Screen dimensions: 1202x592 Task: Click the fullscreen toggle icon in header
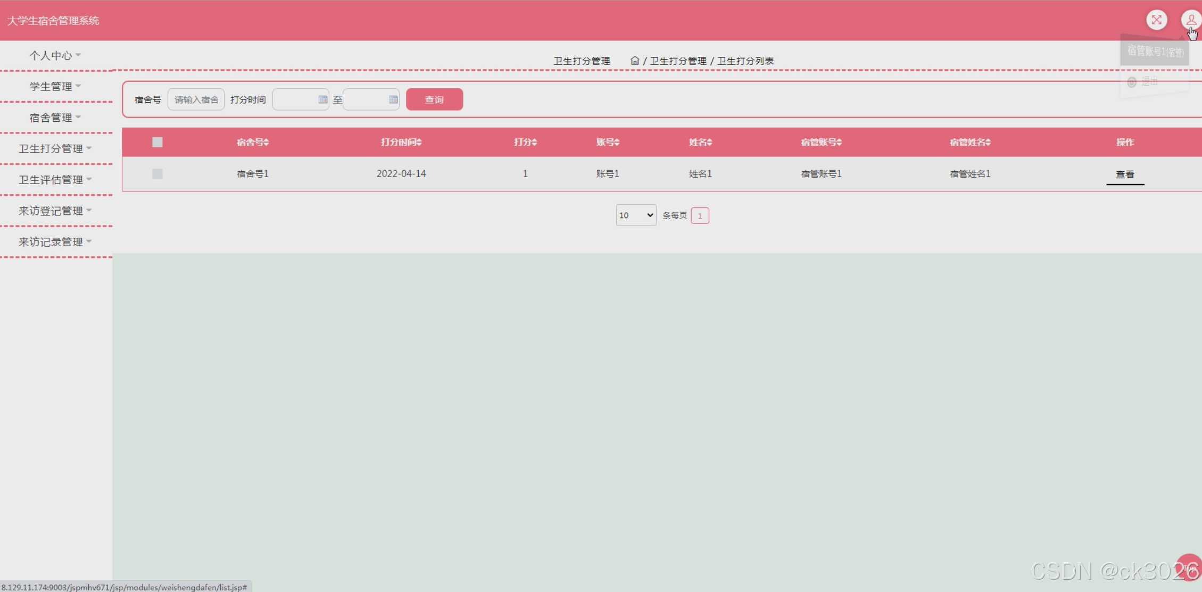1156,20
